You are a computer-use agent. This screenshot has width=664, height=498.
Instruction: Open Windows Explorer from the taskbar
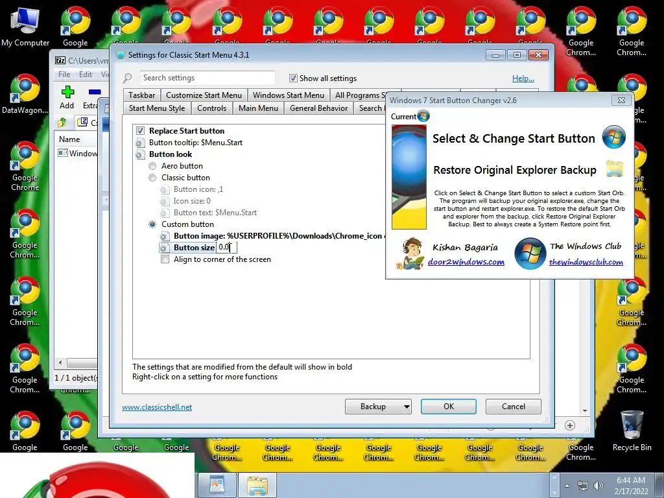coord(257,485)
